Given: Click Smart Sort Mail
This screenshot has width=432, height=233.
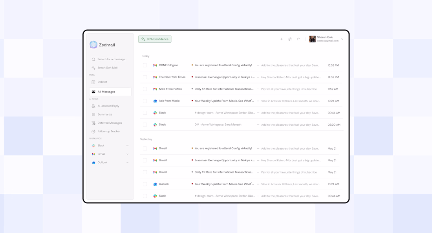Looking at the screenshot, I should point(108,68).
